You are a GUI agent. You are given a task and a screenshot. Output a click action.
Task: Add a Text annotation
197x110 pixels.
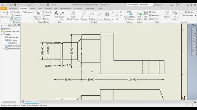coord(56,14)
